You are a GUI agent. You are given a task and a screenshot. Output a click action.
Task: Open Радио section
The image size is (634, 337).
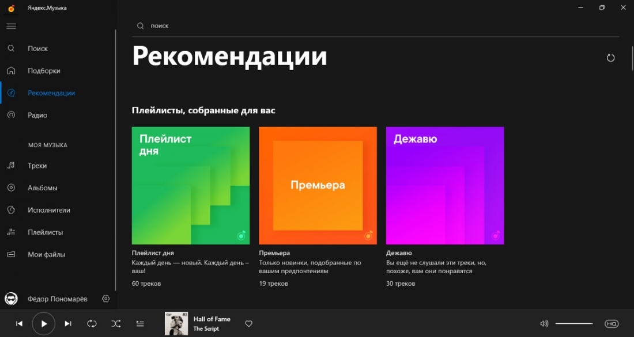(37, 115)
